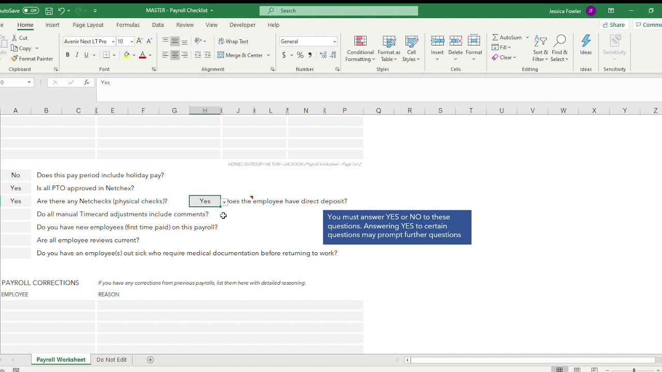Switch to Do Not Edit sheet
Image resolution: width=662 pixels, height=372 pixels.
(111, 360)
